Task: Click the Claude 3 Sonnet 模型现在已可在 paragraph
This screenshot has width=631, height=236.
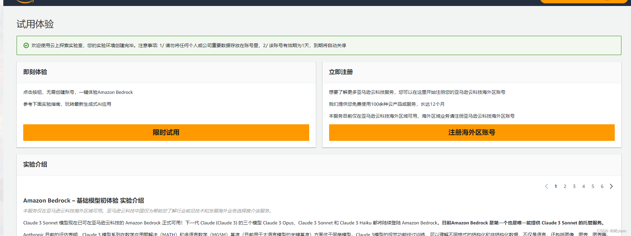Action: [315, 223]
